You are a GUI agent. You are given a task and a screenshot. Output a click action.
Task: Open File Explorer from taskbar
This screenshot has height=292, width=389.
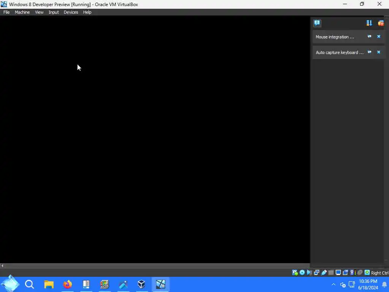pos(49,284)
